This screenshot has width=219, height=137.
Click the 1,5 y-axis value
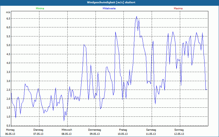(x=8, y=108)
